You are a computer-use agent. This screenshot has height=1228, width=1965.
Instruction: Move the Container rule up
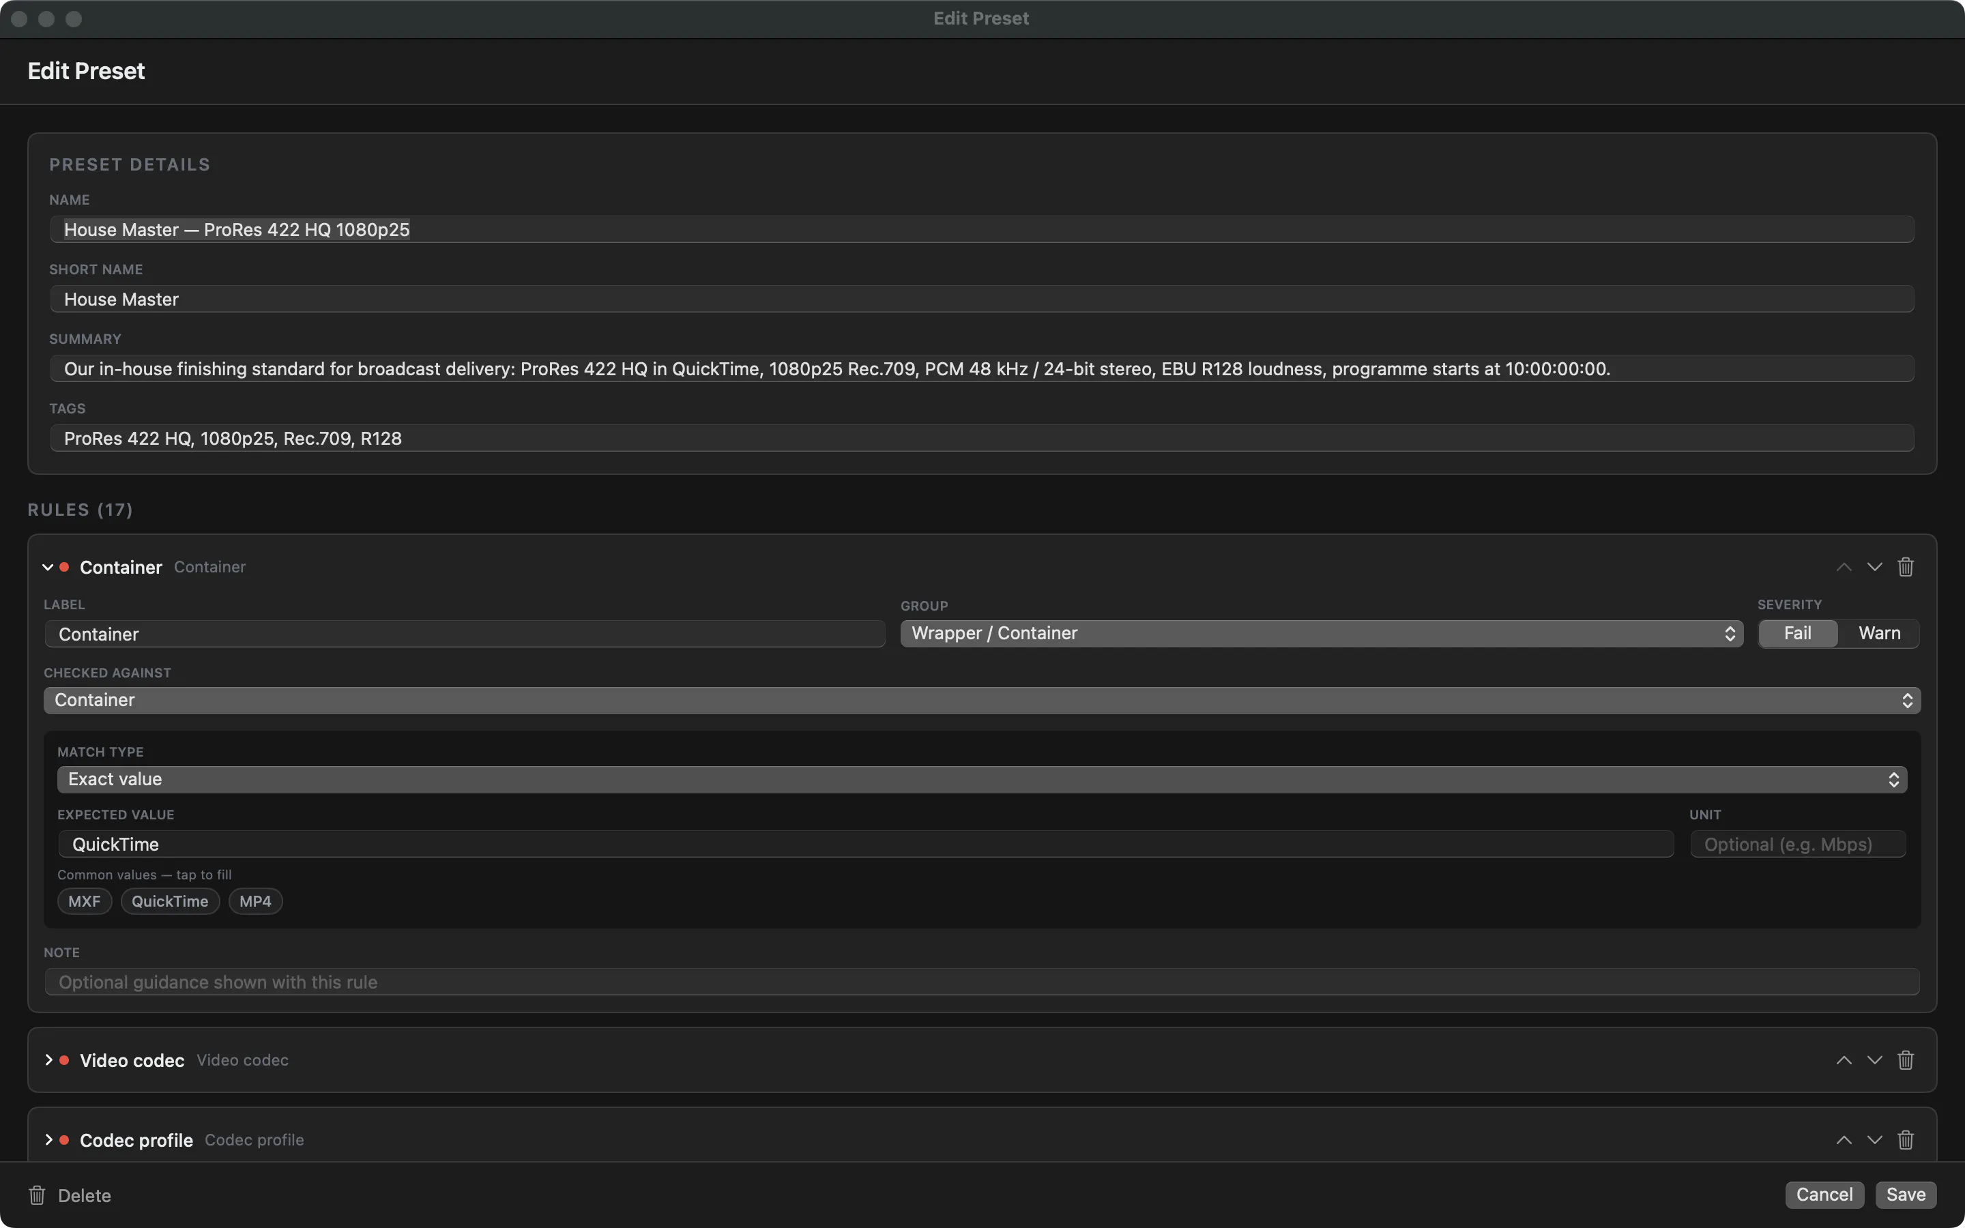(x=1844, y=567)
